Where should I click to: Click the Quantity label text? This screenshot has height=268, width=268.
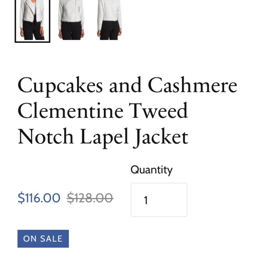tap(151, 169)
